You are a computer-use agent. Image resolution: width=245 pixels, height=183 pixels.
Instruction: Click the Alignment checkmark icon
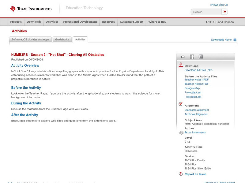point(181,104)
